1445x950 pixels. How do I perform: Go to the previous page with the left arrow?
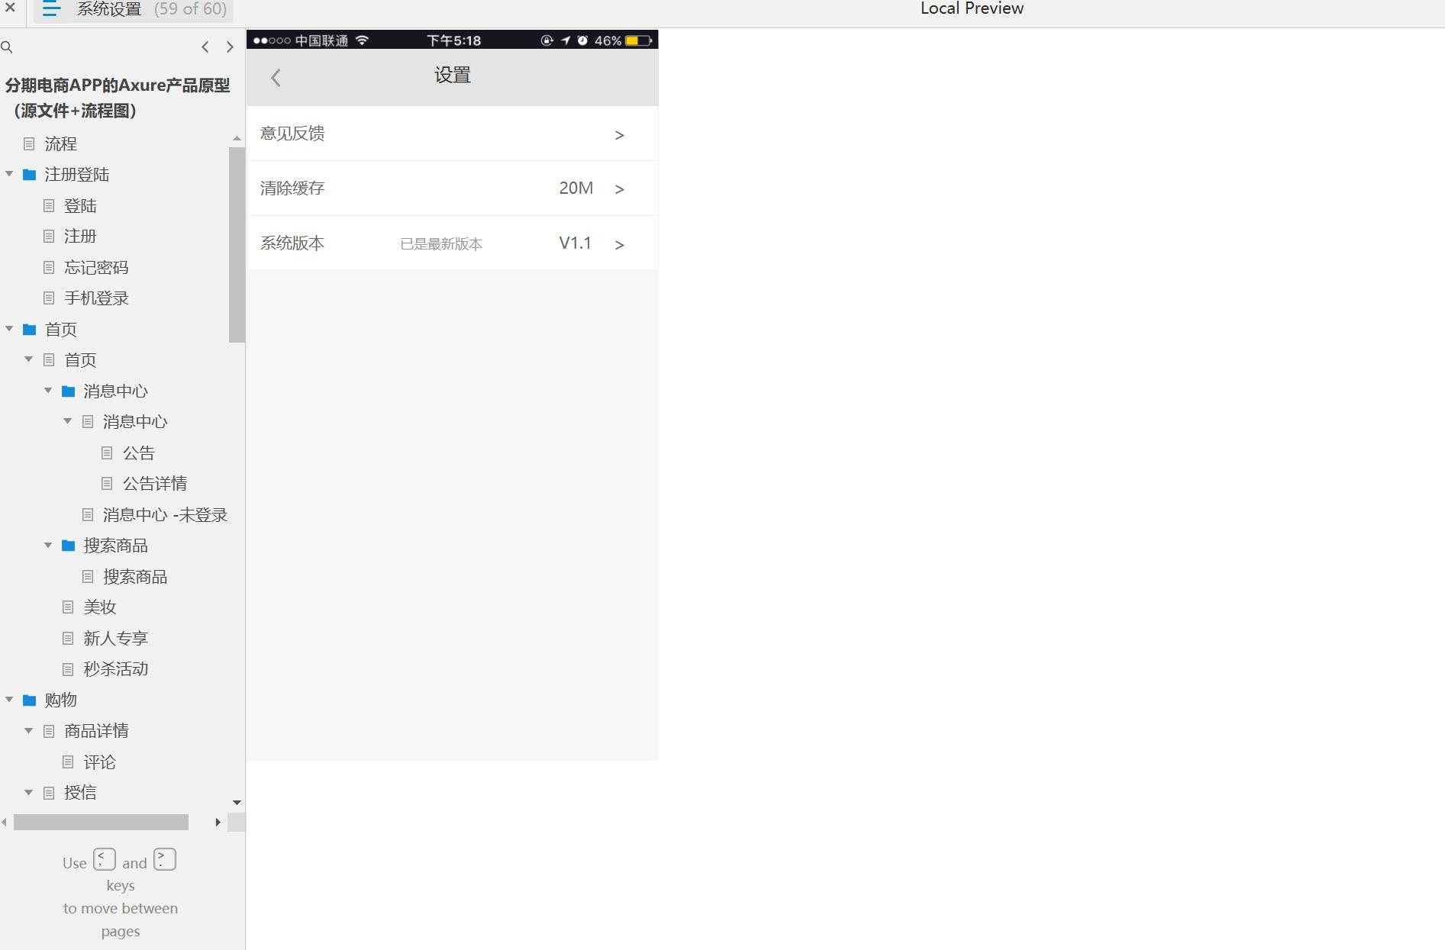[205, 47]
